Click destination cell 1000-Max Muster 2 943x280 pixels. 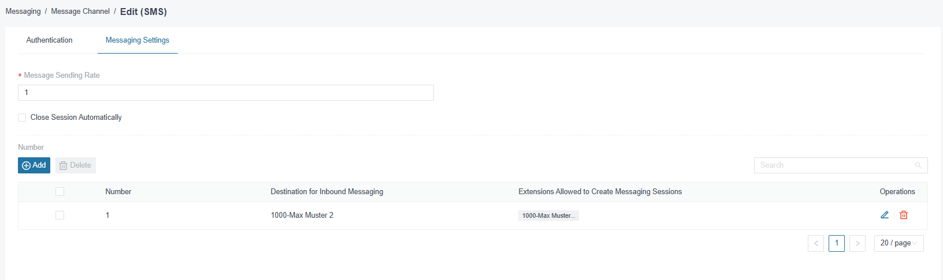coord(302,215)
